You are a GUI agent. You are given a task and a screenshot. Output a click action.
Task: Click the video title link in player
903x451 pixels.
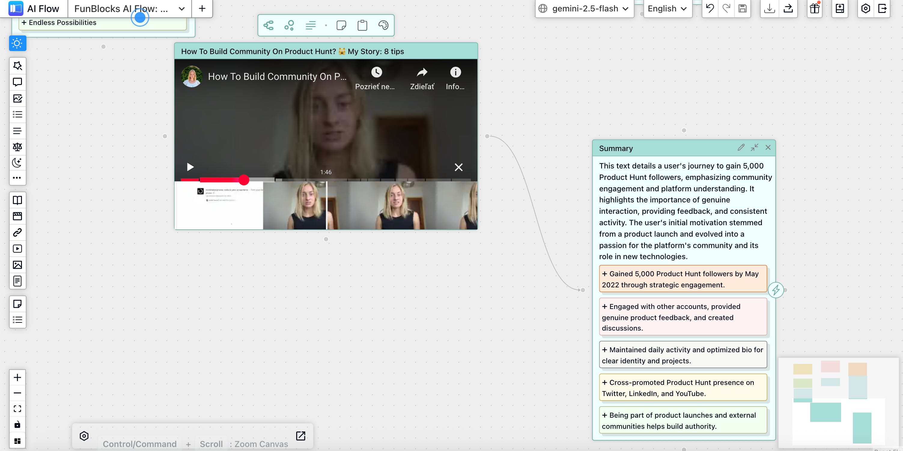(277, 76)
